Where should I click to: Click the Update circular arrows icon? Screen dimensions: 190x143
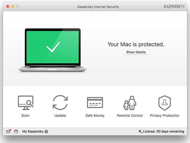60,103
